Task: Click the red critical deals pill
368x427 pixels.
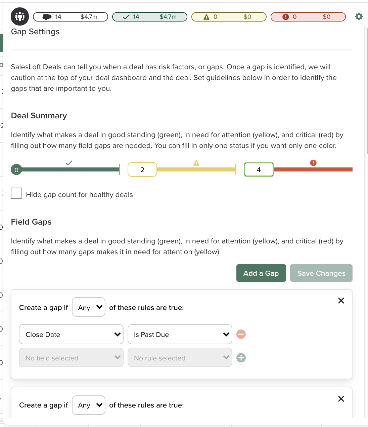Action: 308,16
